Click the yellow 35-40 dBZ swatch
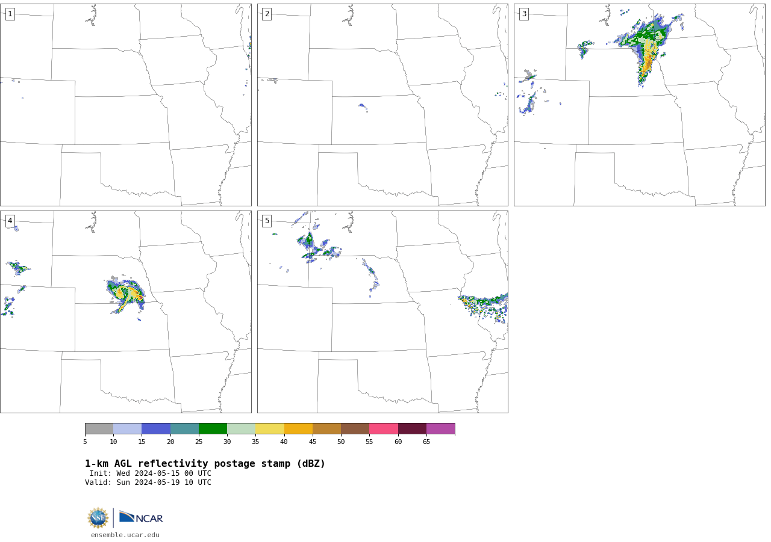The image size is (771, 542). click(x=270, y=428)
